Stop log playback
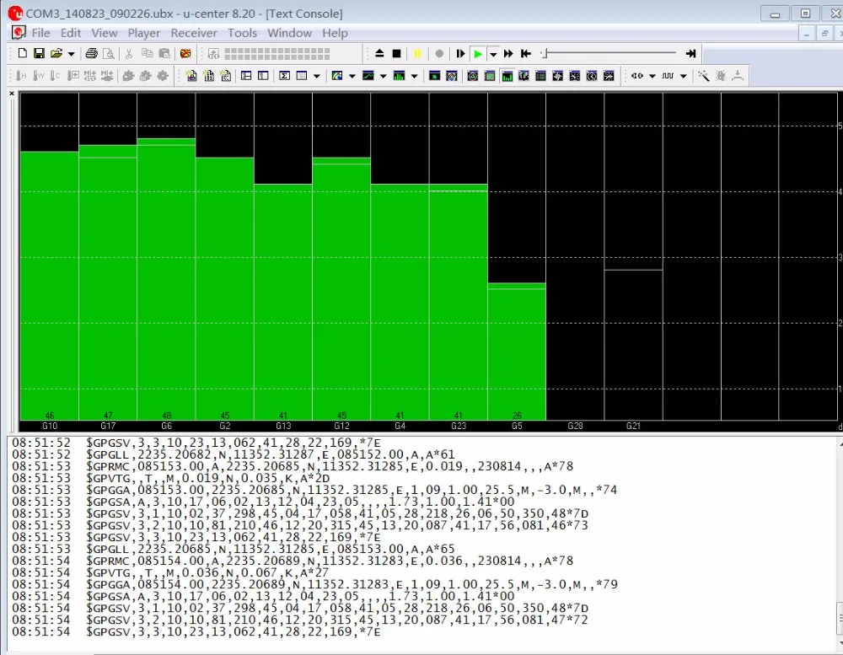 397,53
